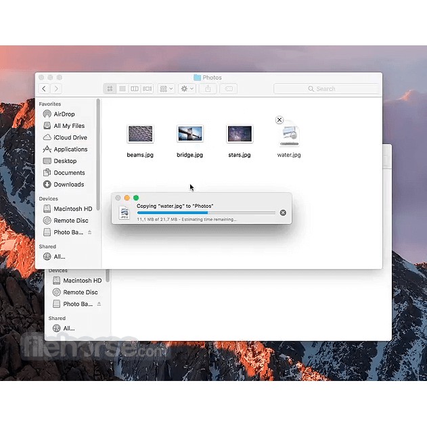Switch to list view
The height and width of the screenshot is (427, 427).
pos(122,89)
